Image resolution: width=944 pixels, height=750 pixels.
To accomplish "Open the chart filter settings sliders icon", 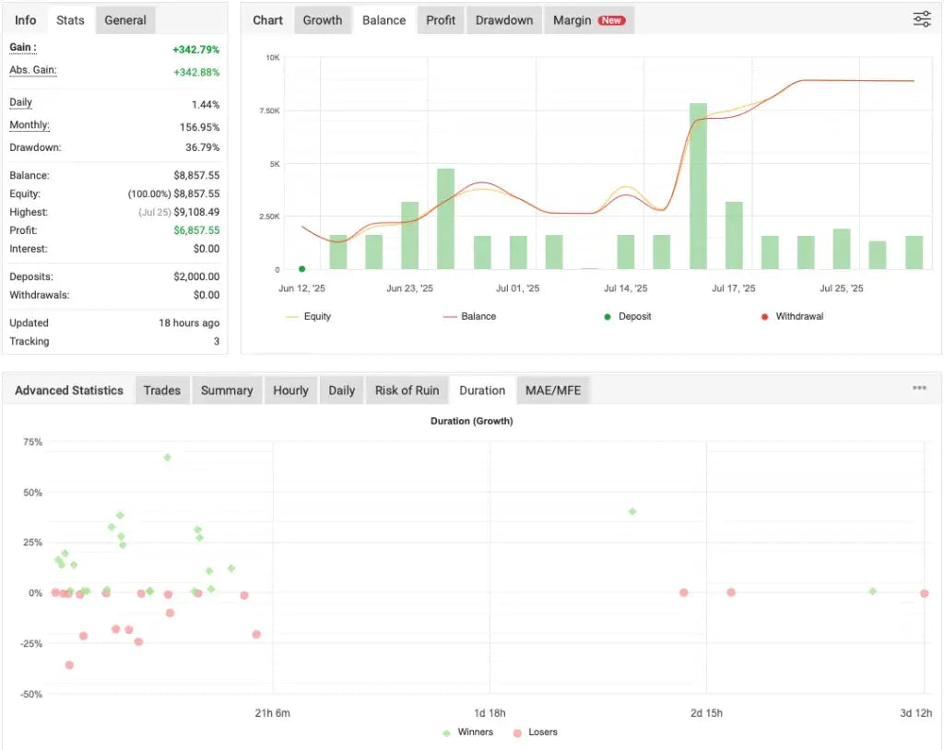I will 921,18.
